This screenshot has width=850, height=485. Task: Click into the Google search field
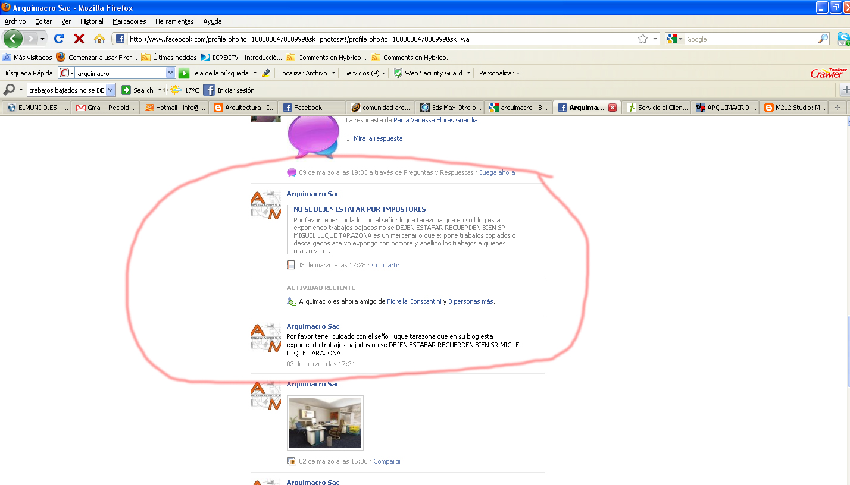coord(751,39)
